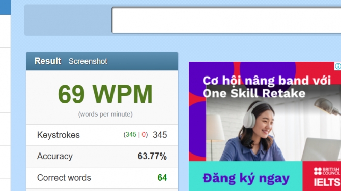Click the 'Correct words' label
The height and width of the screenshot is (191, 341).
[64, 178]
